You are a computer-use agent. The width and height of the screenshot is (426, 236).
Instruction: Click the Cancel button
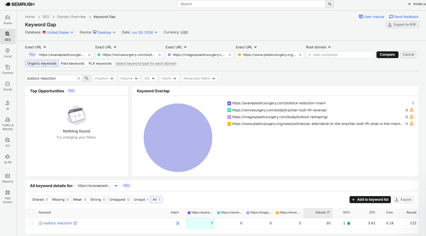click(408, 55)
